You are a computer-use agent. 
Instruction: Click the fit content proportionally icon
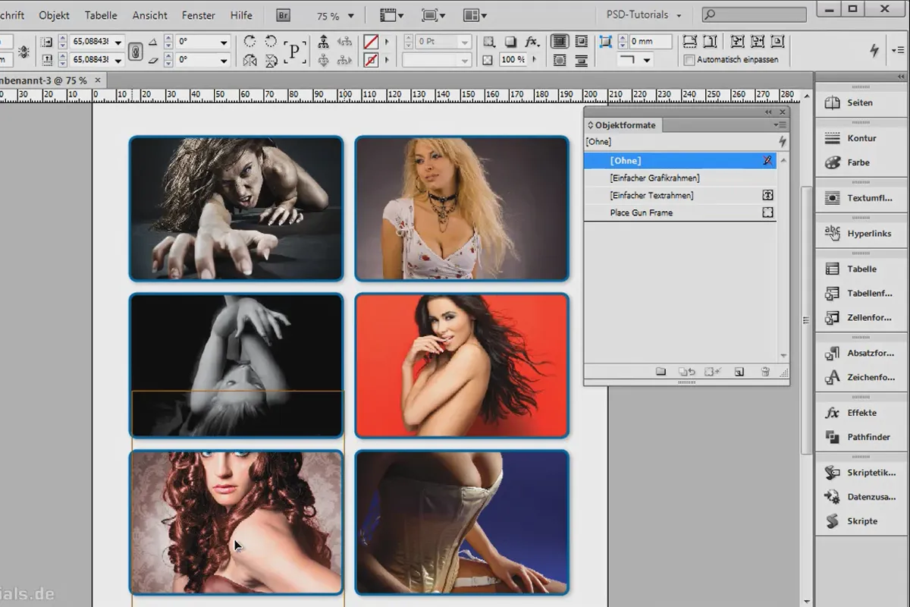click(711, 42)
